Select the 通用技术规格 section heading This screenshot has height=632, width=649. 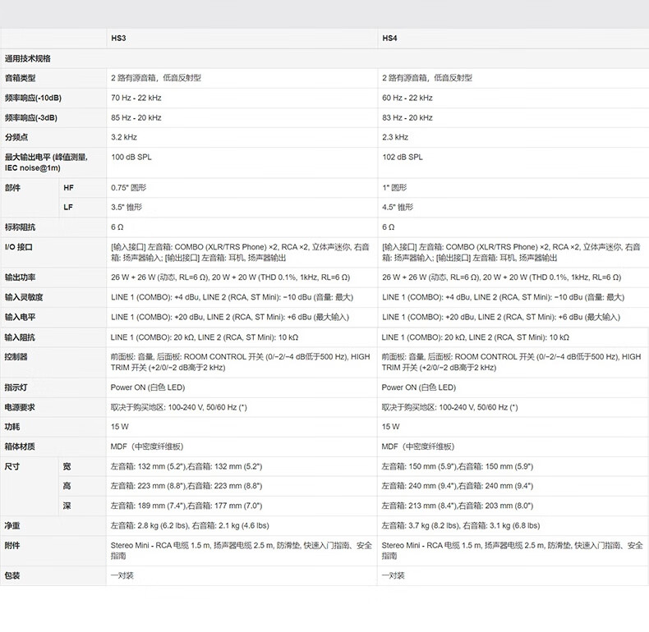pyautogui.click(x=28, y=58)
